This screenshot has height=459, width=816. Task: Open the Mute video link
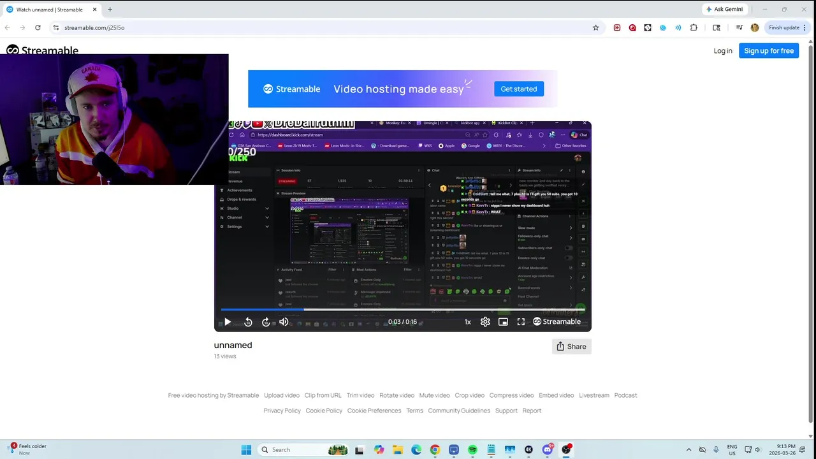pos(434,395)
